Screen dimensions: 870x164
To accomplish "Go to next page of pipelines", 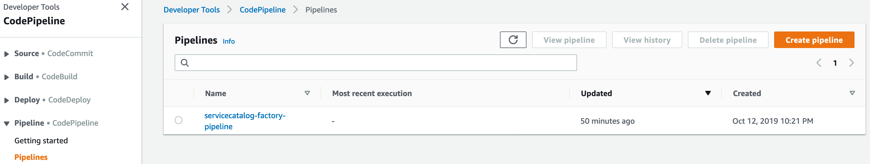I will (x=851, y=63).
